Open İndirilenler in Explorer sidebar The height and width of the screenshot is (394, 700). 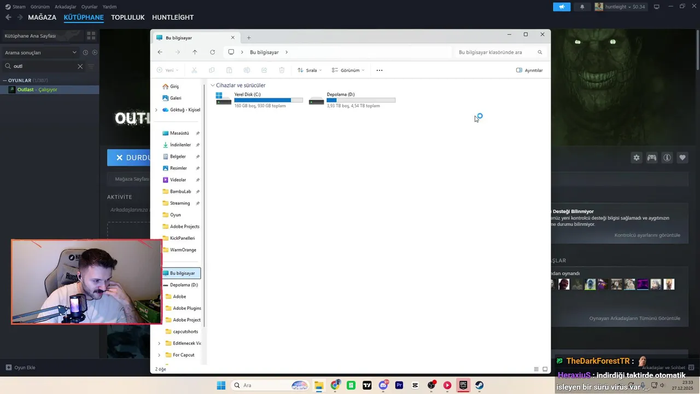[180, 145]
